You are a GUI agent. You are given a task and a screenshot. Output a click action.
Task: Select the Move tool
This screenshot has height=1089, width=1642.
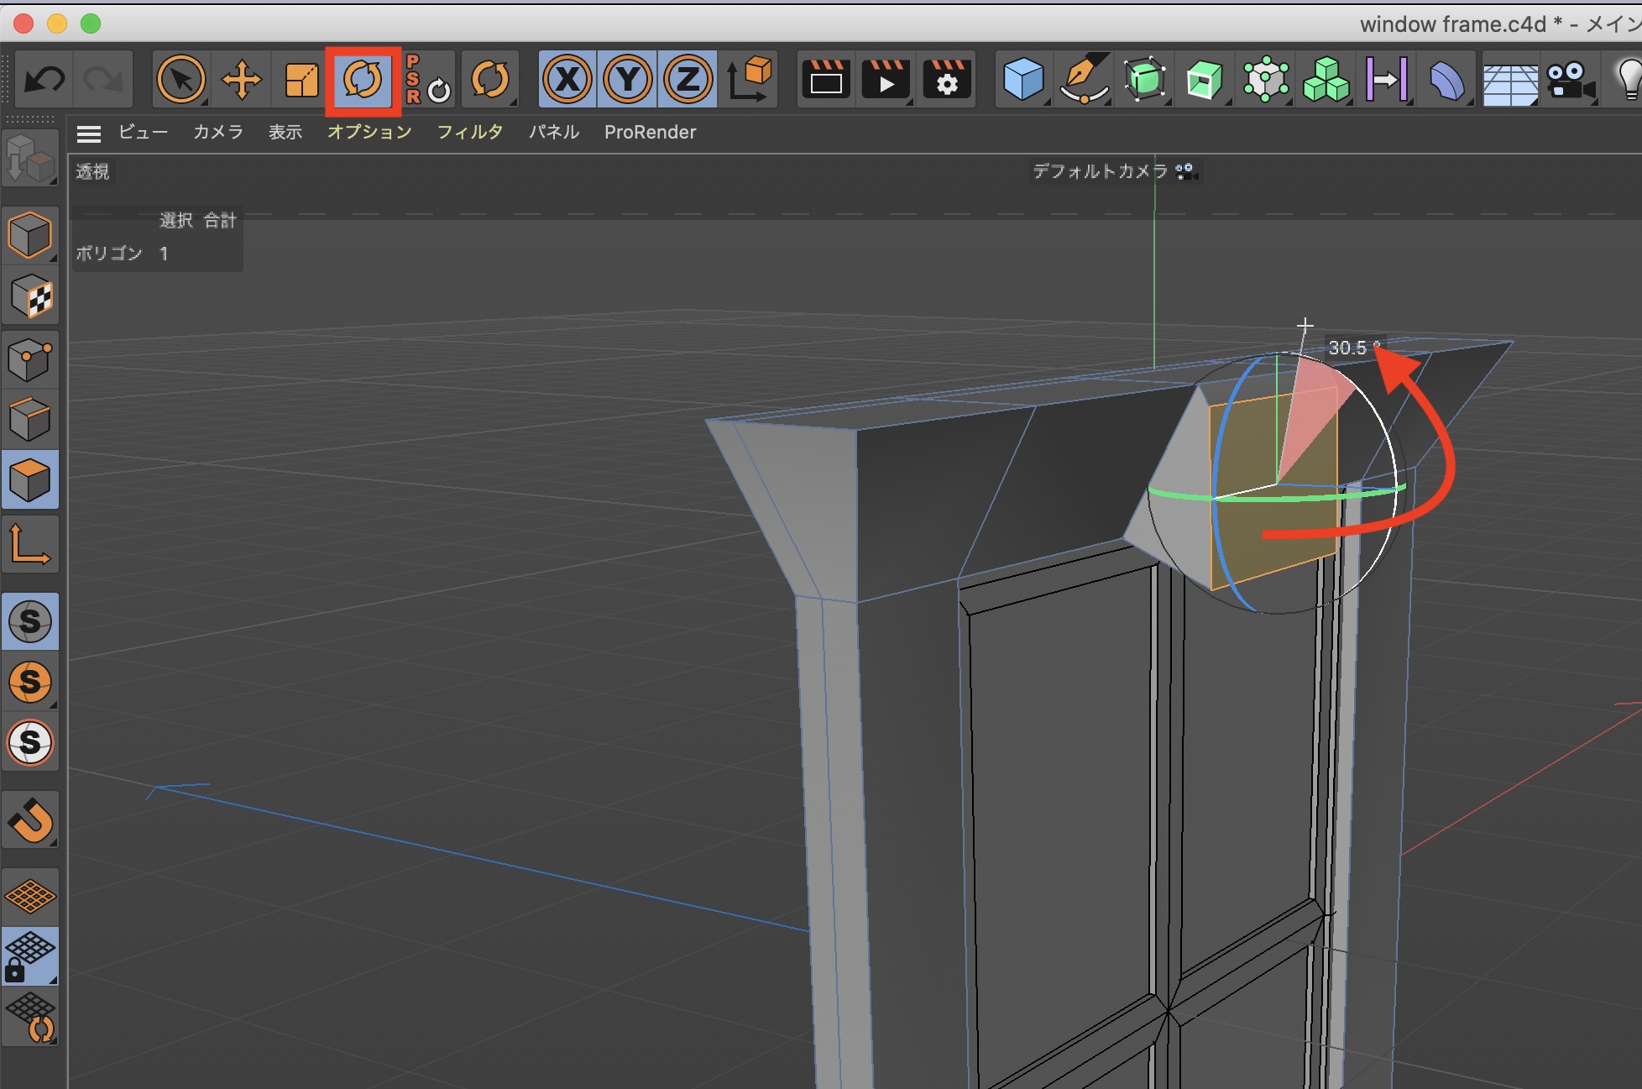point(242,81)
